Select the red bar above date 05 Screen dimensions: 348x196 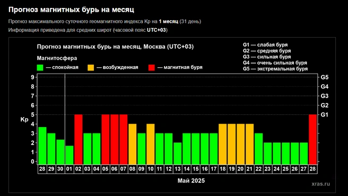106,139
